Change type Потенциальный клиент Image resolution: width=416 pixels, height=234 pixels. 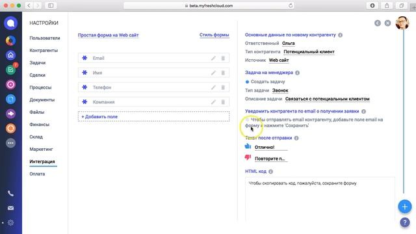coord(309,52)
